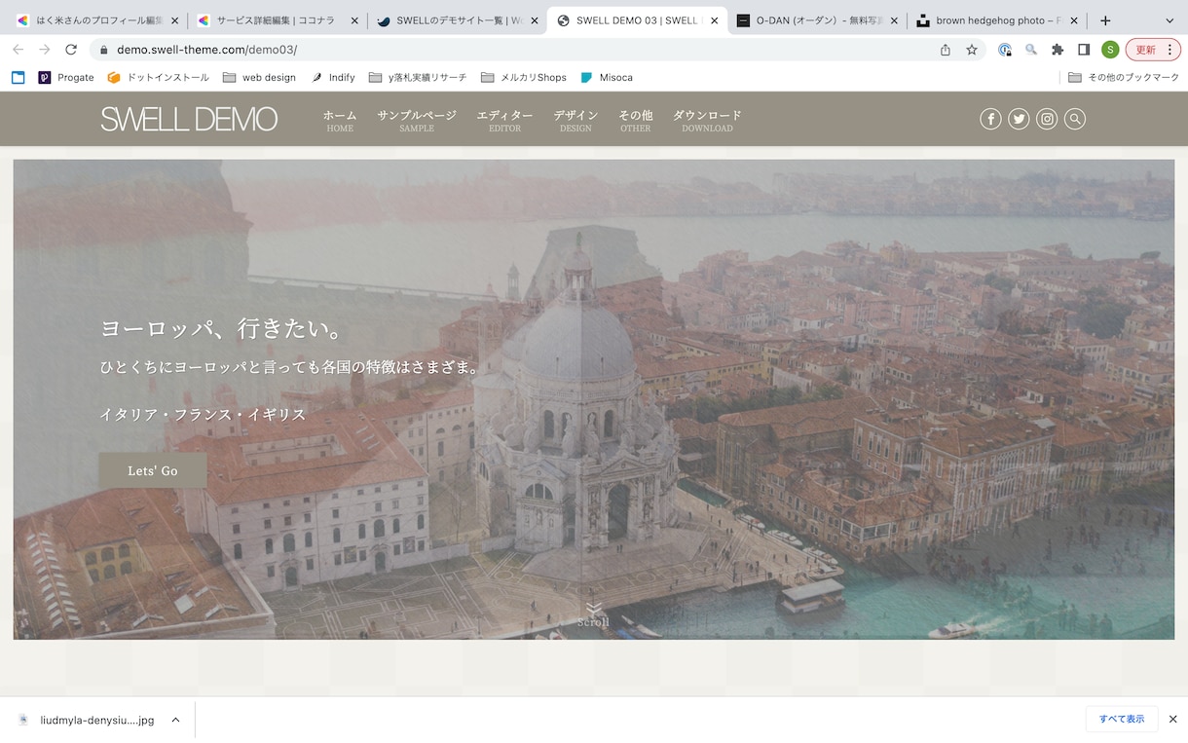This screenshot has height=743, width=1188.
Task: Bookmark this page with the star icon
Action: pyautogui.click(x=972, y=50)
